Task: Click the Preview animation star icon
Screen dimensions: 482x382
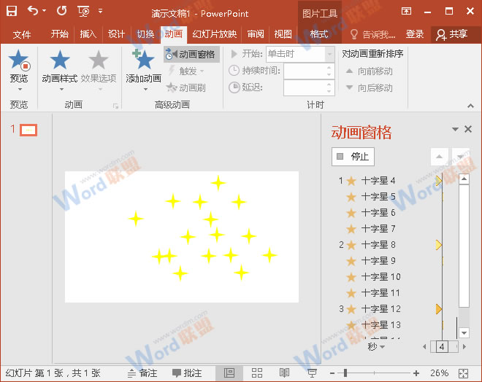Action: (x=19, y=61)
